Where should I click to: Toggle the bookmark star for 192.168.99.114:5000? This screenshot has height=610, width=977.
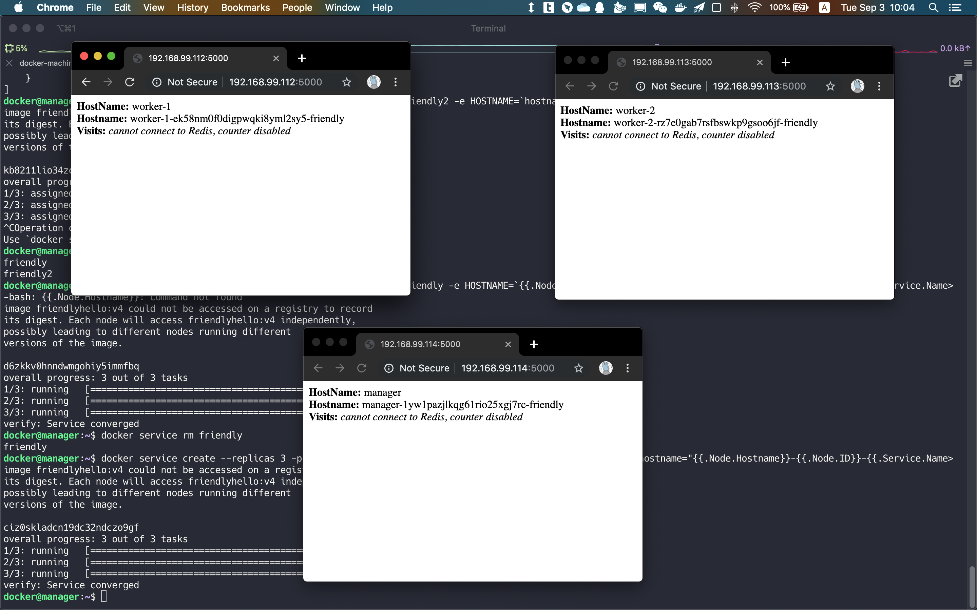point(579,368)
